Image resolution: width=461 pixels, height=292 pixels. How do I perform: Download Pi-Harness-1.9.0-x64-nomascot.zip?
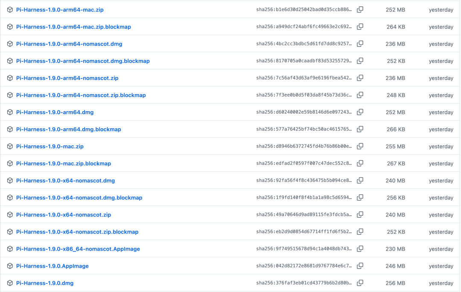point(64,214)
